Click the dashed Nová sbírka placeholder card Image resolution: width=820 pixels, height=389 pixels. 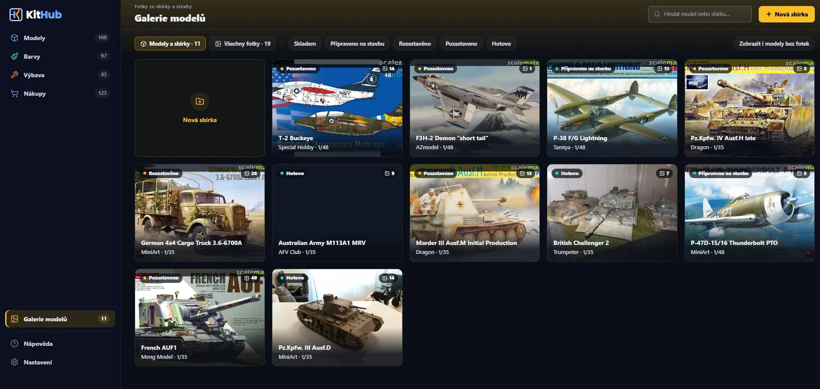(200, 108)
